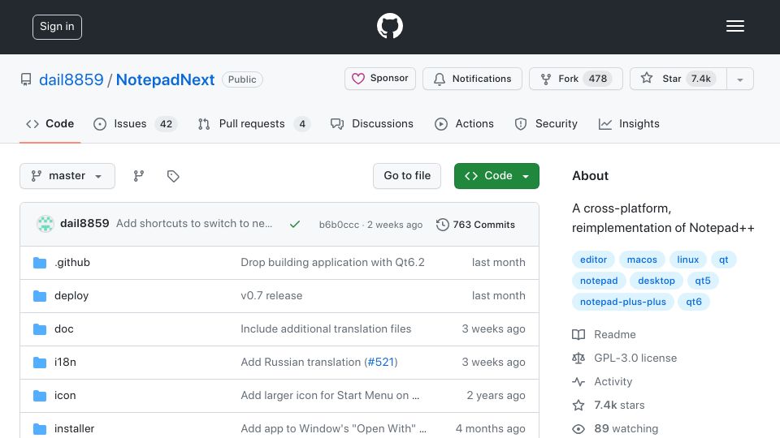Star the repository

[678, 79]
